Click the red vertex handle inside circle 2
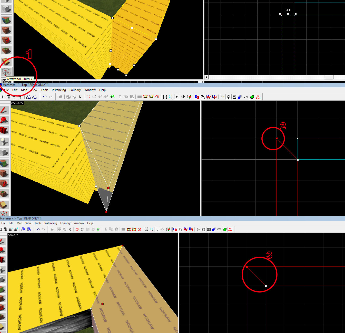Screen dimensions: 345x333 277,138
